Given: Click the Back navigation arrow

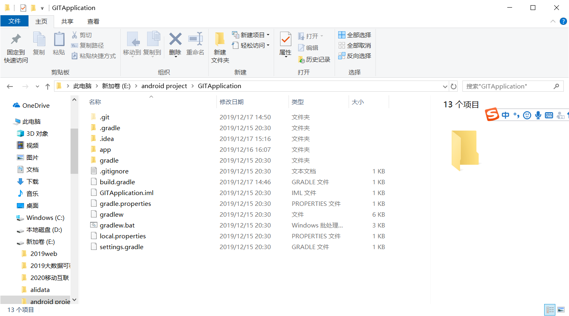Looking at the screenshot, I should tap(10, 86).
